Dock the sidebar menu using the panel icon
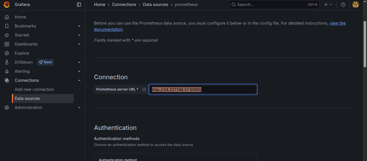 (x=79, y=5)
